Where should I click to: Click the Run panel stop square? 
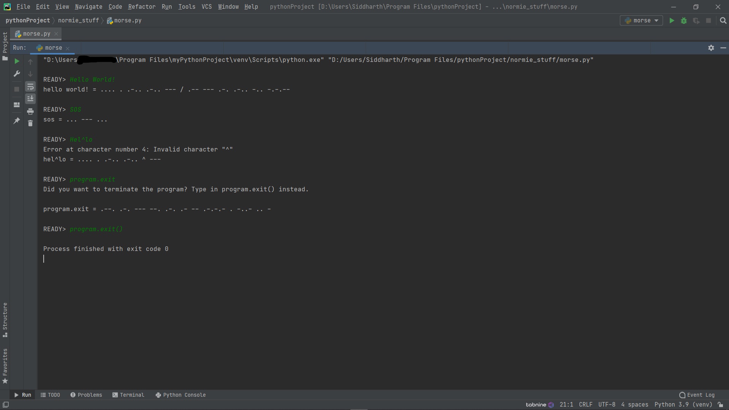(17, 89)
